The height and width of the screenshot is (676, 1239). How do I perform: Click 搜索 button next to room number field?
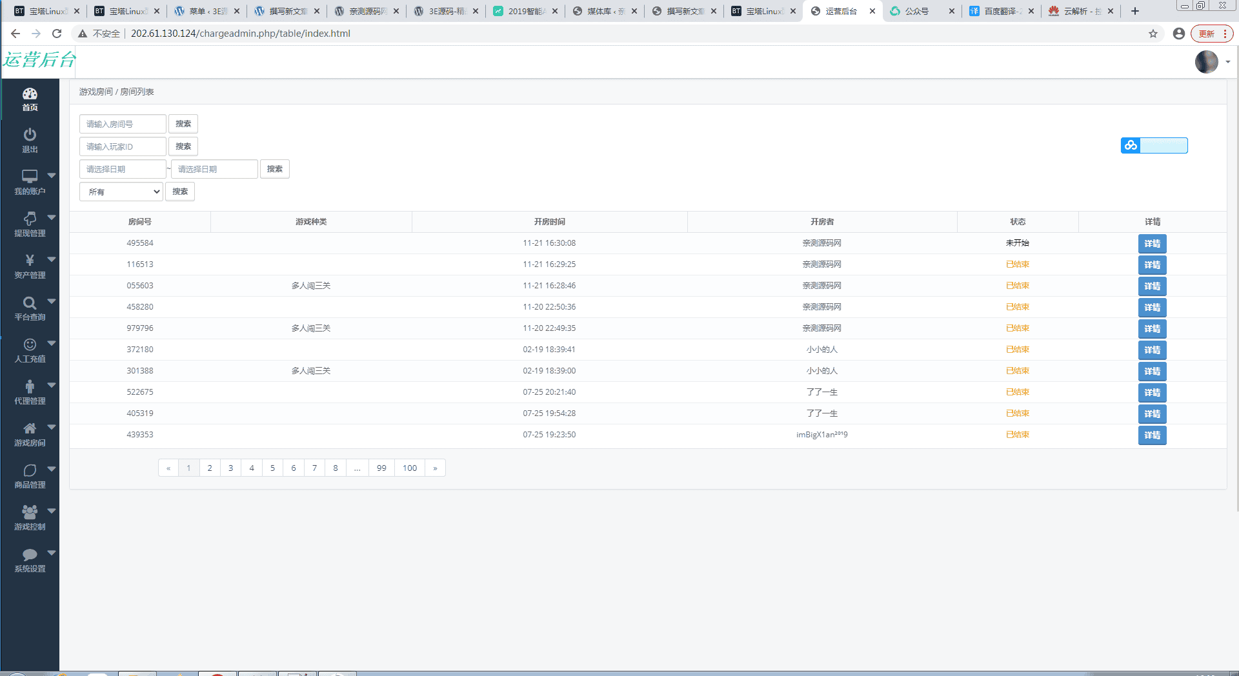183,124
